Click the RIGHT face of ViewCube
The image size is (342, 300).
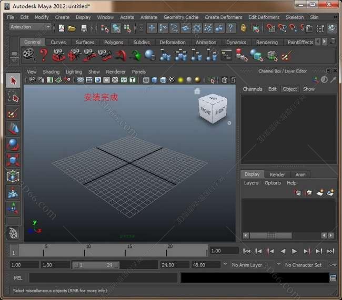[220, 111]
